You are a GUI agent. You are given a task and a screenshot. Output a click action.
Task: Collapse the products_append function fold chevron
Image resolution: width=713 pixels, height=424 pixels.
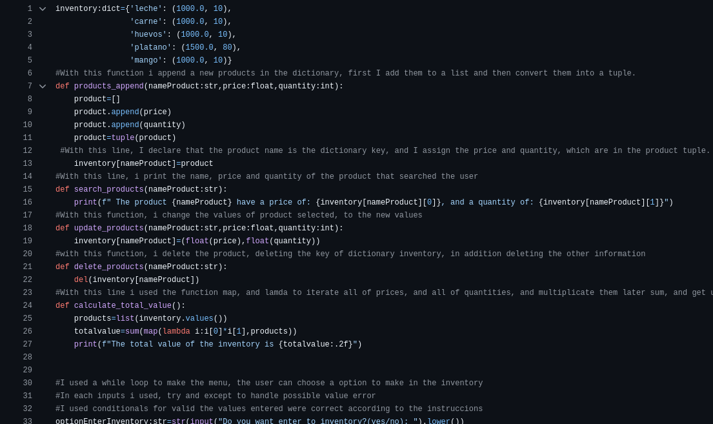click(43, 86)
